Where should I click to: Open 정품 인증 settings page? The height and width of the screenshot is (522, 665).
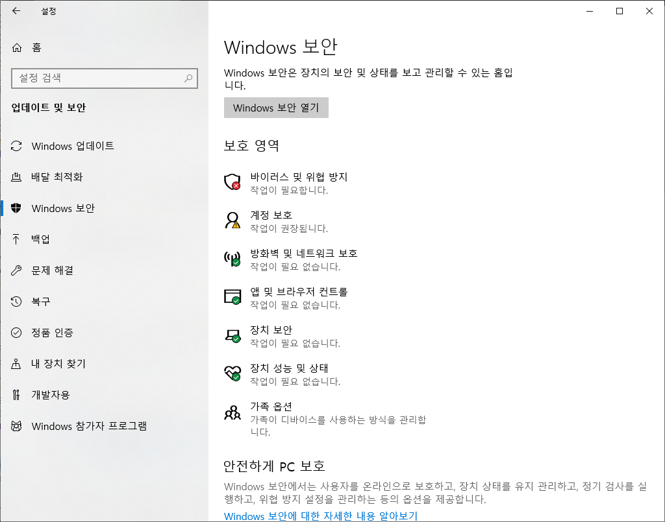[x=105, y=333]
